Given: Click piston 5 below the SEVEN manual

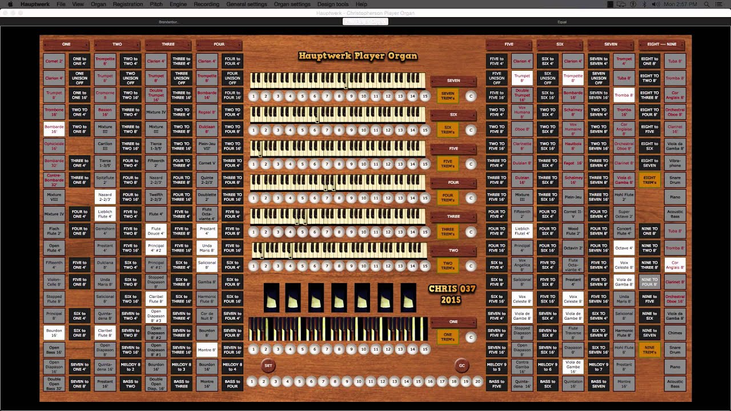Looking at the screenshot, I should 302,96.
